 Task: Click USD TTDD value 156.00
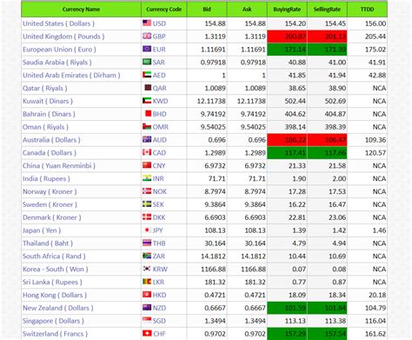tap(375, 23)
